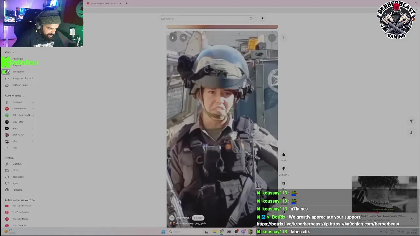Open Chrome from the taskbar
This screenshot has height=236, width=420.
click(x=222, y=232)
